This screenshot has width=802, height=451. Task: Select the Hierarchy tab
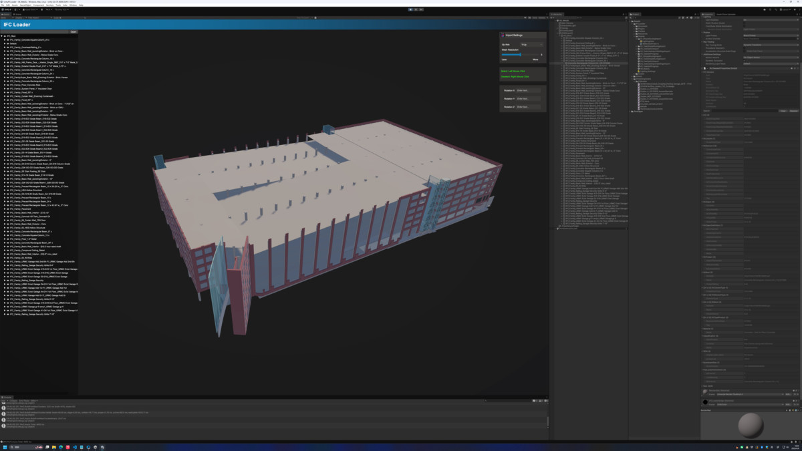pyautogui.click(x=557, y=13)
